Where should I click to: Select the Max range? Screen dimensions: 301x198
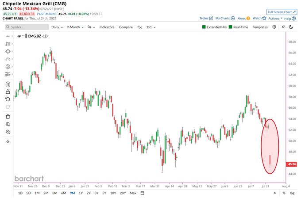(133, 193)
